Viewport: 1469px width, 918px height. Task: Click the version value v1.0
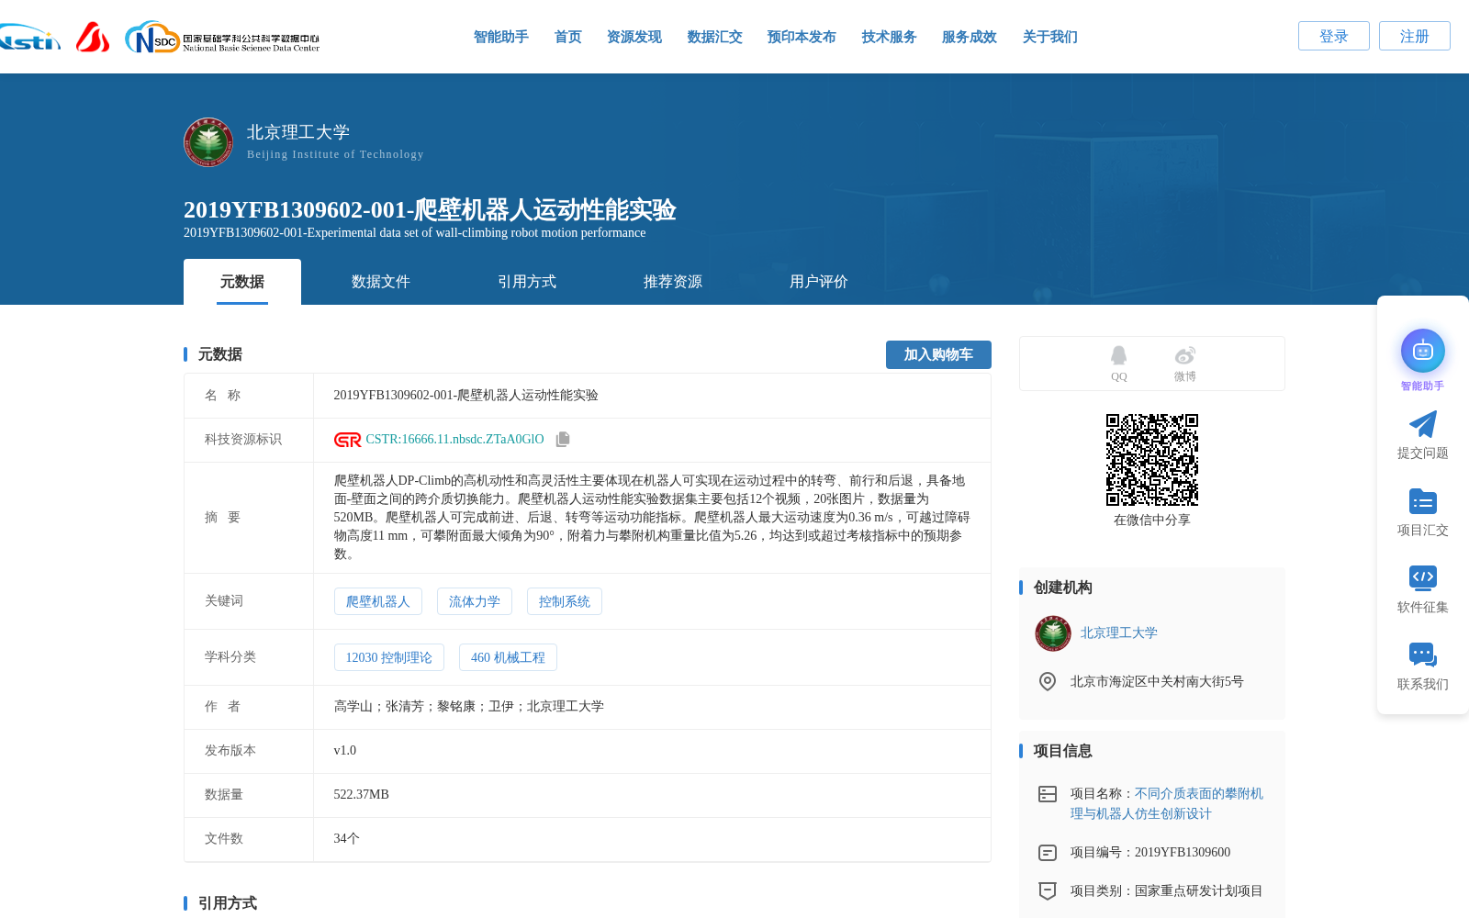[x=345, y=751]
